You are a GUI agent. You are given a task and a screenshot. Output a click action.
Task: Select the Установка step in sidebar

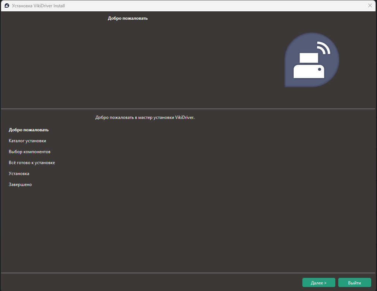point(19,174)
